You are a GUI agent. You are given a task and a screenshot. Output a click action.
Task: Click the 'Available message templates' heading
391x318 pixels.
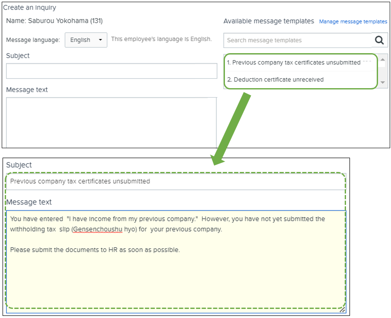(x=269, y=21)
